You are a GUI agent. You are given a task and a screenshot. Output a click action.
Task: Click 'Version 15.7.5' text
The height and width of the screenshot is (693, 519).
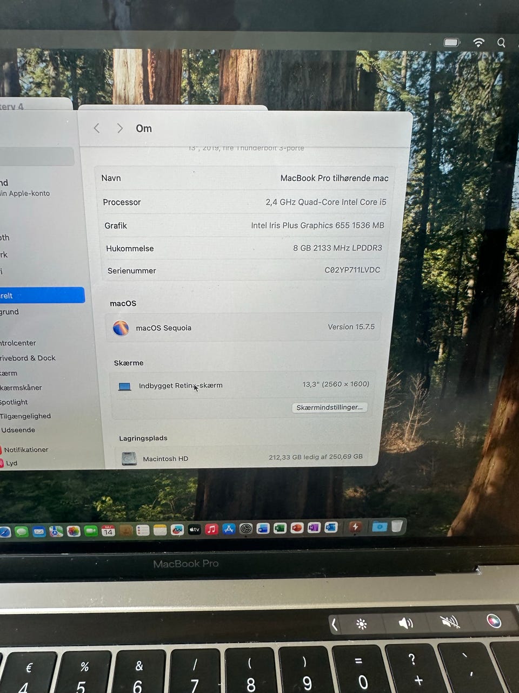[351, 327]
